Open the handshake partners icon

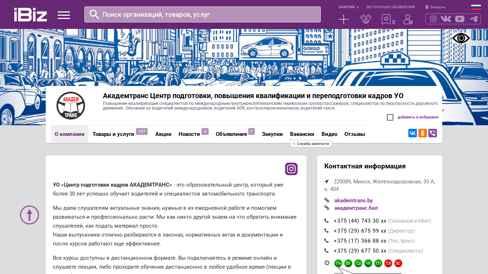point(365,19)
